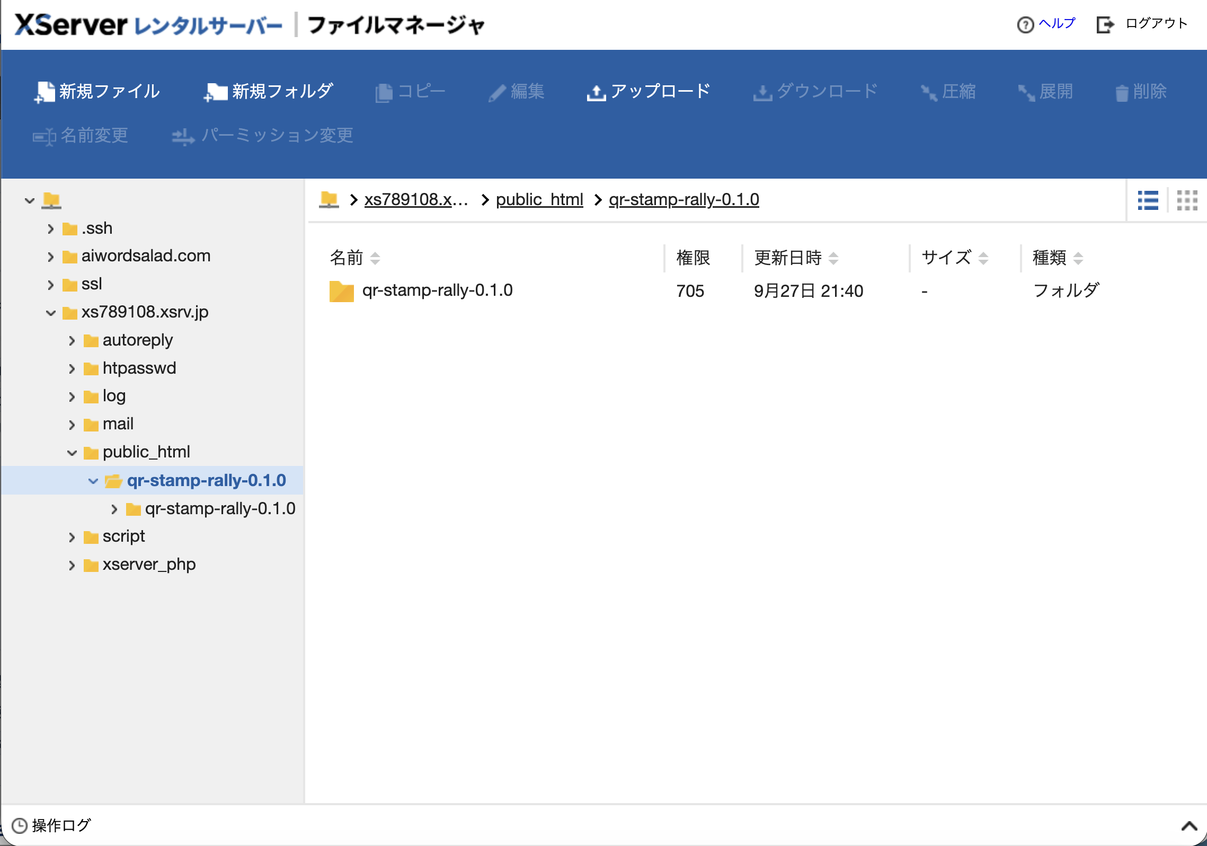The height and width of the screenshot is (846, 1207).
Task: Collapse the xs789108.xsrv.jp tree chevron
Action: 51,313
